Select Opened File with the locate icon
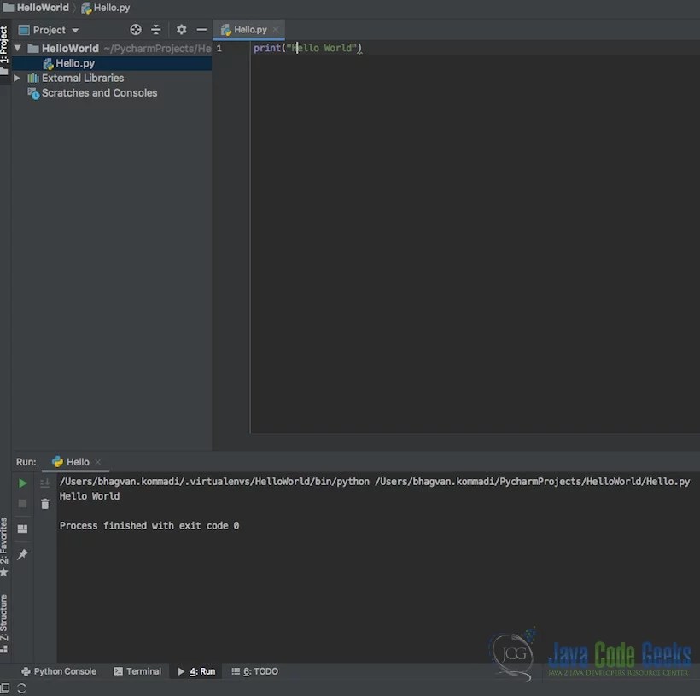Viewport: 700px width, 696px height. 135,29
